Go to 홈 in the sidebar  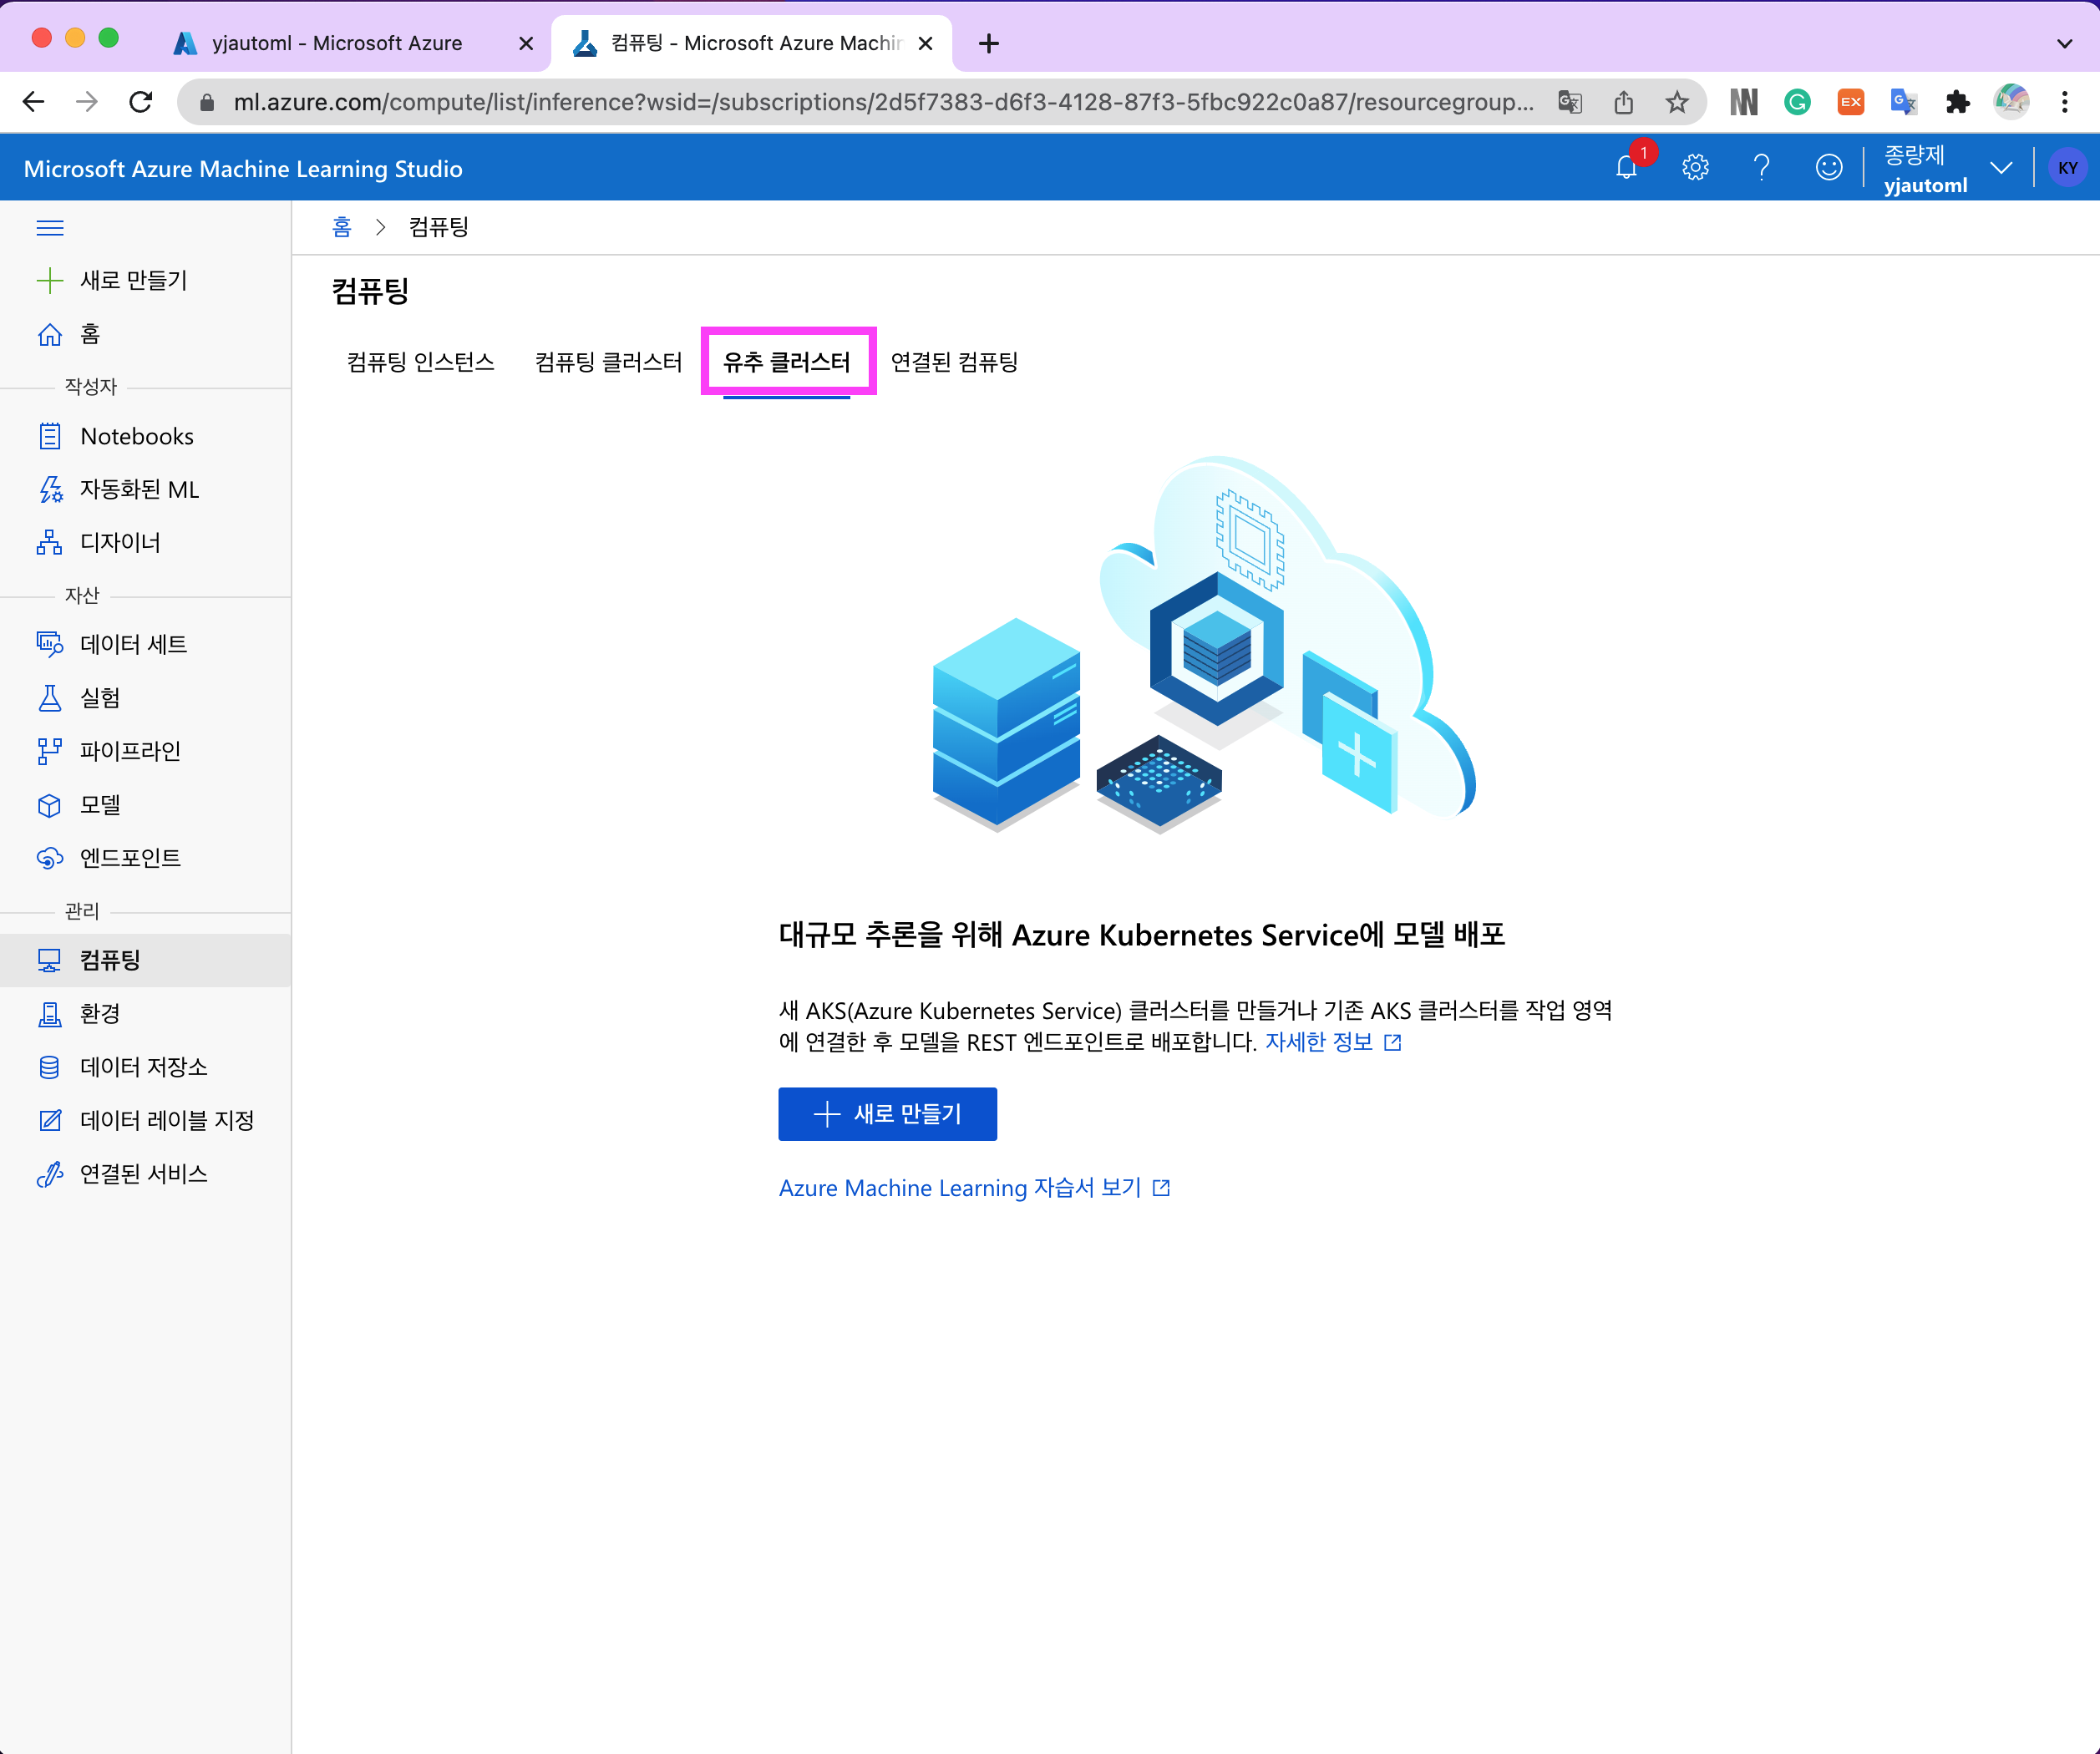145,334
